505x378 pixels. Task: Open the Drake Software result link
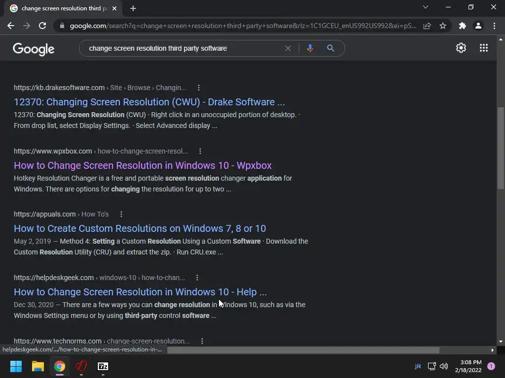click(149, 102)
